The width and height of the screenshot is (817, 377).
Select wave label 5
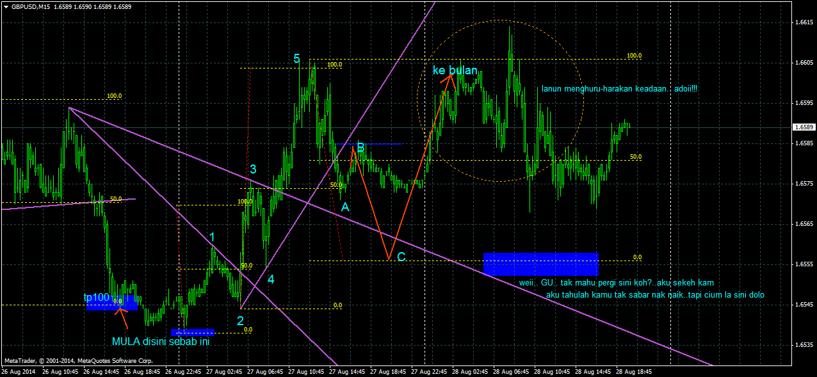tap(297, 59)
